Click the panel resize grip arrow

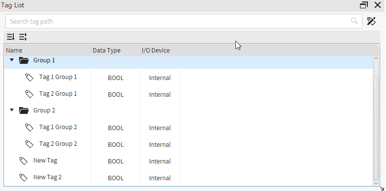pos(382,189)
